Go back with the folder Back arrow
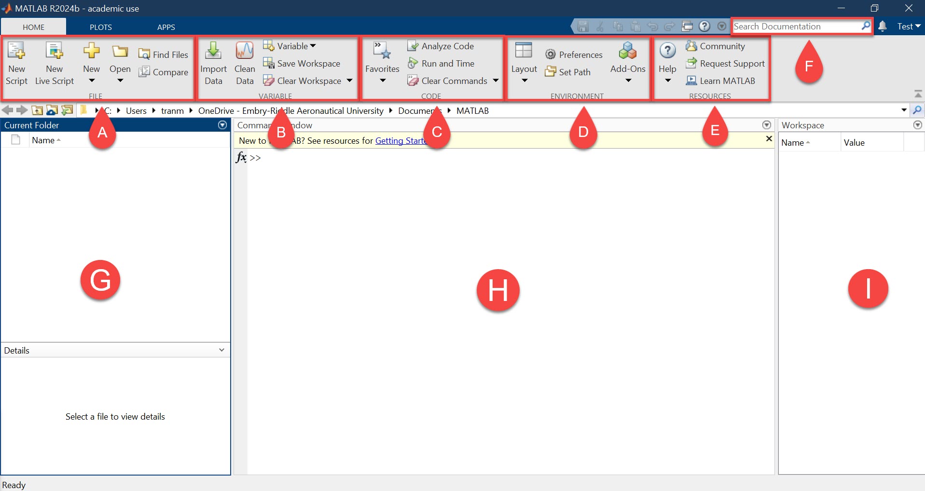925x491 pixels. click(x=8, y=110)
